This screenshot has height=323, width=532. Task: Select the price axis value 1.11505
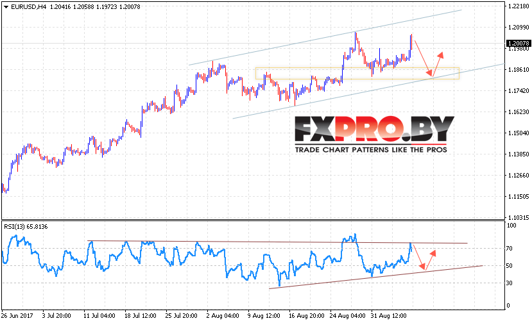point(519,196)
